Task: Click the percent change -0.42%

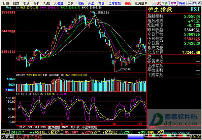Action: [193, 26]
